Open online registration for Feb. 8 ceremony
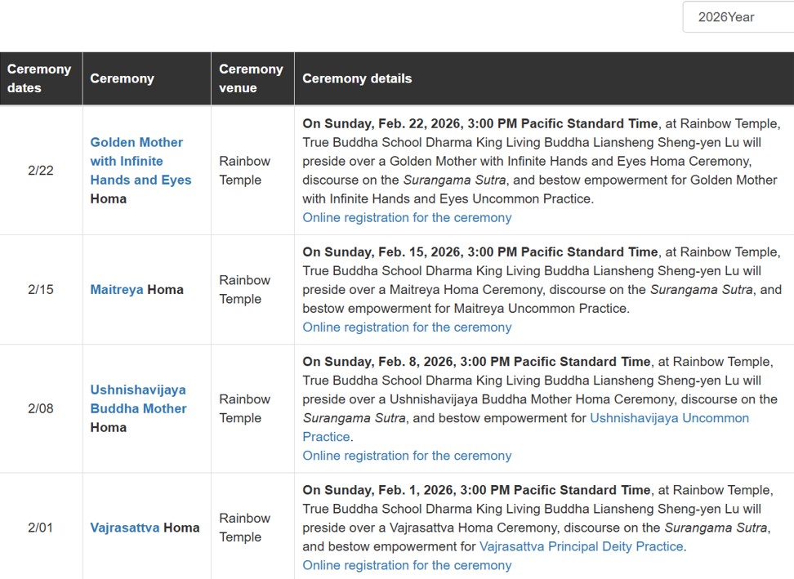Screen dimensions: 794x579 tap(407, 456)
